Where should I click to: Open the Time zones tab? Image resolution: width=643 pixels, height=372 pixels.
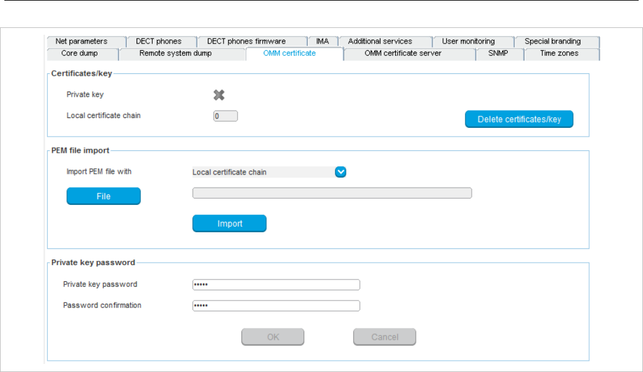click(x=562, y=54)
